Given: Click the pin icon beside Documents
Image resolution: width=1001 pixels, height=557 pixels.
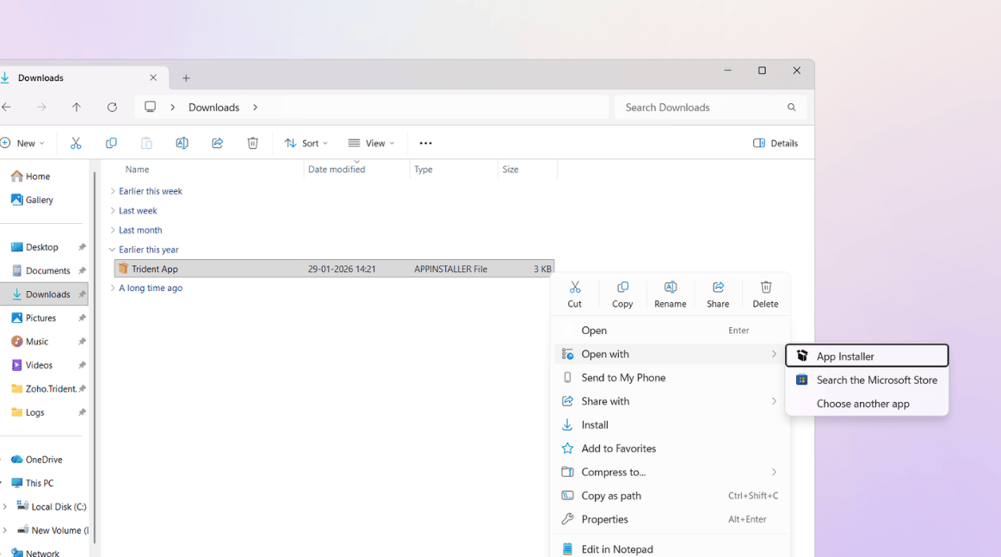Looking at the screenshot, I should [x=82, y=271].
